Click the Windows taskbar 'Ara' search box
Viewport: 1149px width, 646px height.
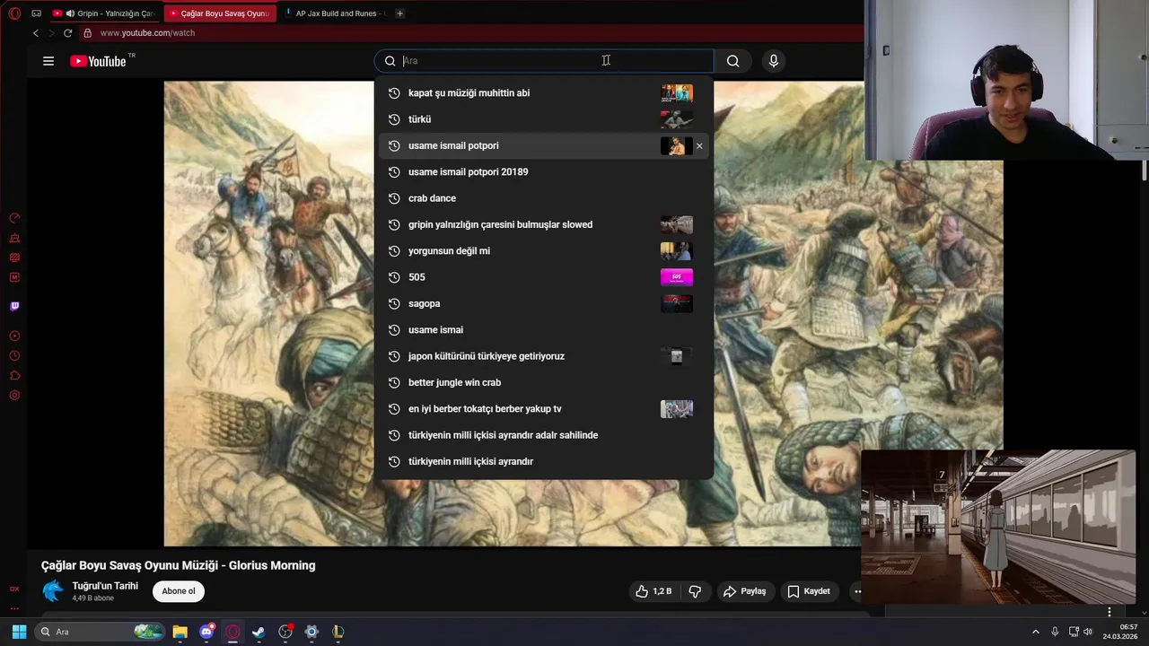99,632
